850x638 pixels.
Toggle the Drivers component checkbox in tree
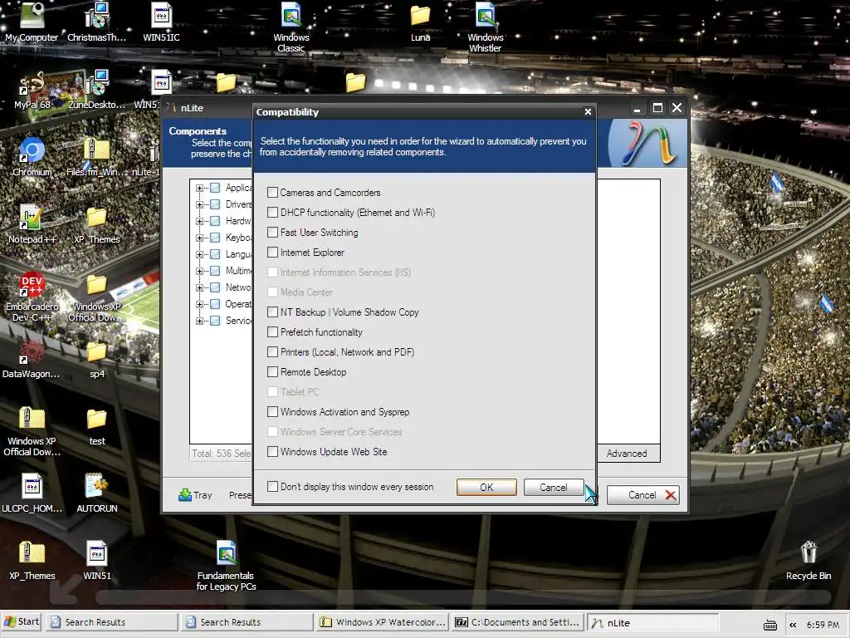click(x=215, y=204)
